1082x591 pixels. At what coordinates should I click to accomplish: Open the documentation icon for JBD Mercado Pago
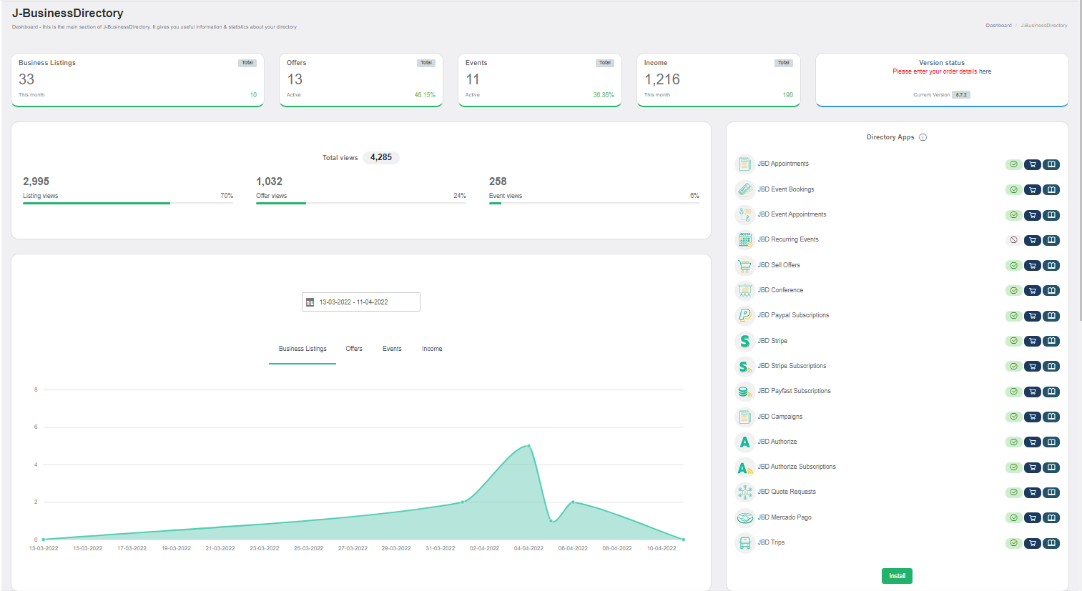pos(1051,518)
